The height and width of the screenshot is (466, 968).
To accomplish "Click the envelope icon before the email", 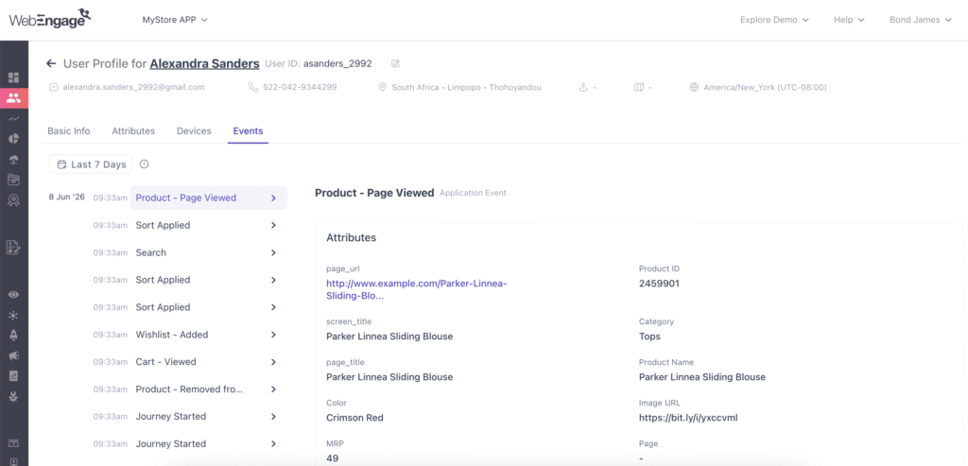I will (x=53, y=88).
